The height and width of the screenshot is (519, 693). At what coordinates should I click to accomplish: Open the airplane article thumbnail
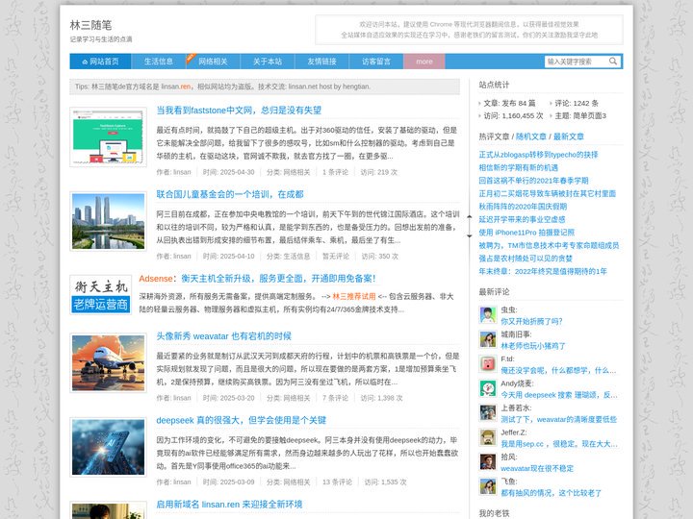[108, 362]
